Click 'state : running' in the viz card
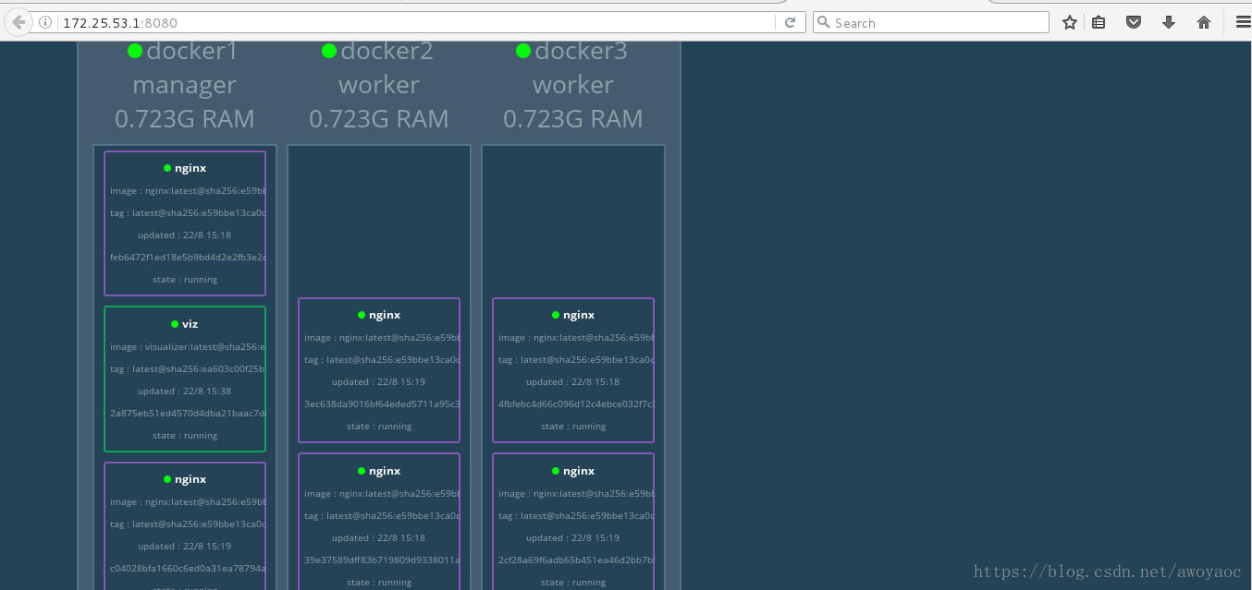The height and width of the screenshot is (590, 1252). 185,436
